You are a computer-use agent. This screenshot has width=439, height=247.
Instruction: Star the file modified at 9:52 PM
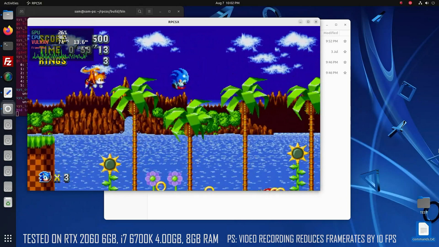(x=345, y=41)
